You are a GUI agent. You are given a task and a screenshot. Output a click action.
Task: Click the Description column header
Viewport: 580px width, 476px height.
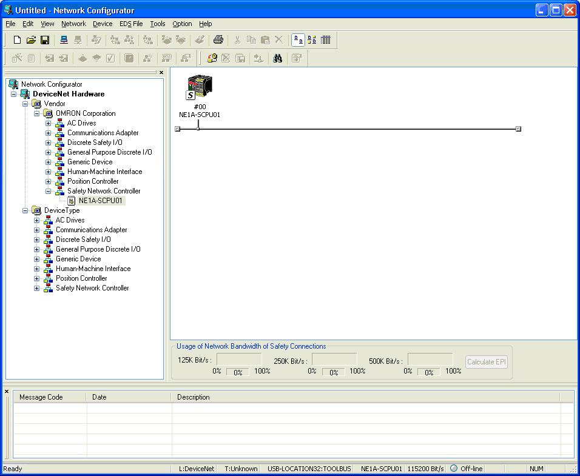click(x=365, y=397)
